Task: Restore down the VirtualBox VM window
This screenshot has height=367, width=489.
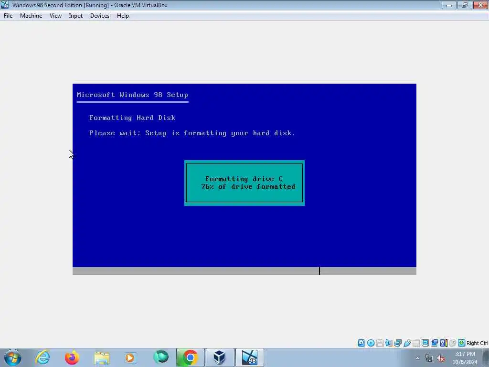Action: (x=465, y=5)
